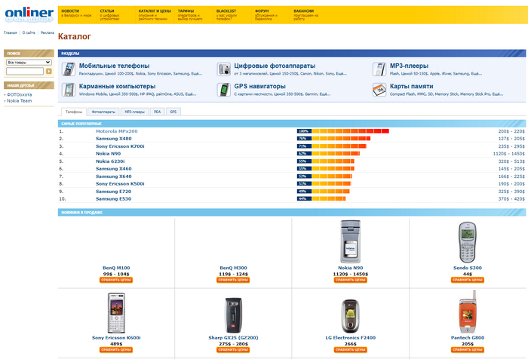Compare prices for BenQ M300
The height and width of the screenshot is (359, 528).
coord(233,280)
